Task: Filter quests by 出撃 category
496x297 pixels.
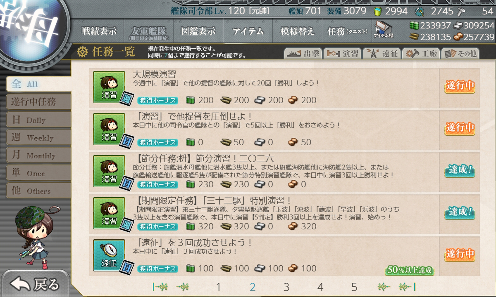Action: pyautogui.click(x=303, y=54)
